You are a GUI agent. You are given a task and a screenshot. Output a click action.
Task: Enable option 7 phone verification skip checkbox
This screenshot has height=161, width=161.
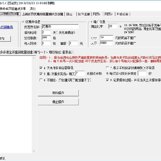pos(107,68)
